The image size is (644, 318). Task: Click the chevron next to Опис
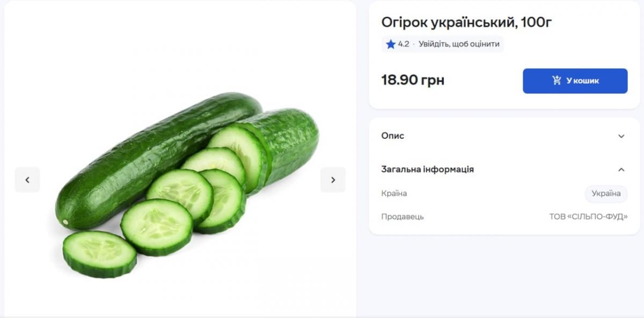[621, 136]
